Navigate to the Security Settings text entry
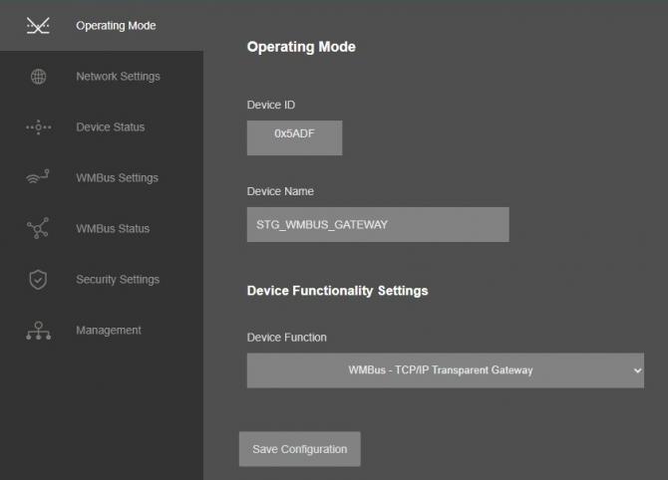The image size is (668, 480). [x=118, y=280]
